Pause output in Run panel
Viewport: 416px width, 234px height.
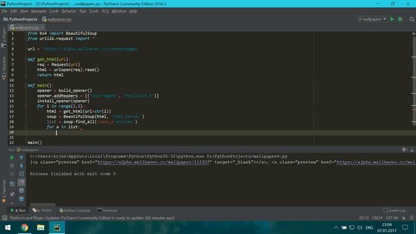[x=12, y=174]
